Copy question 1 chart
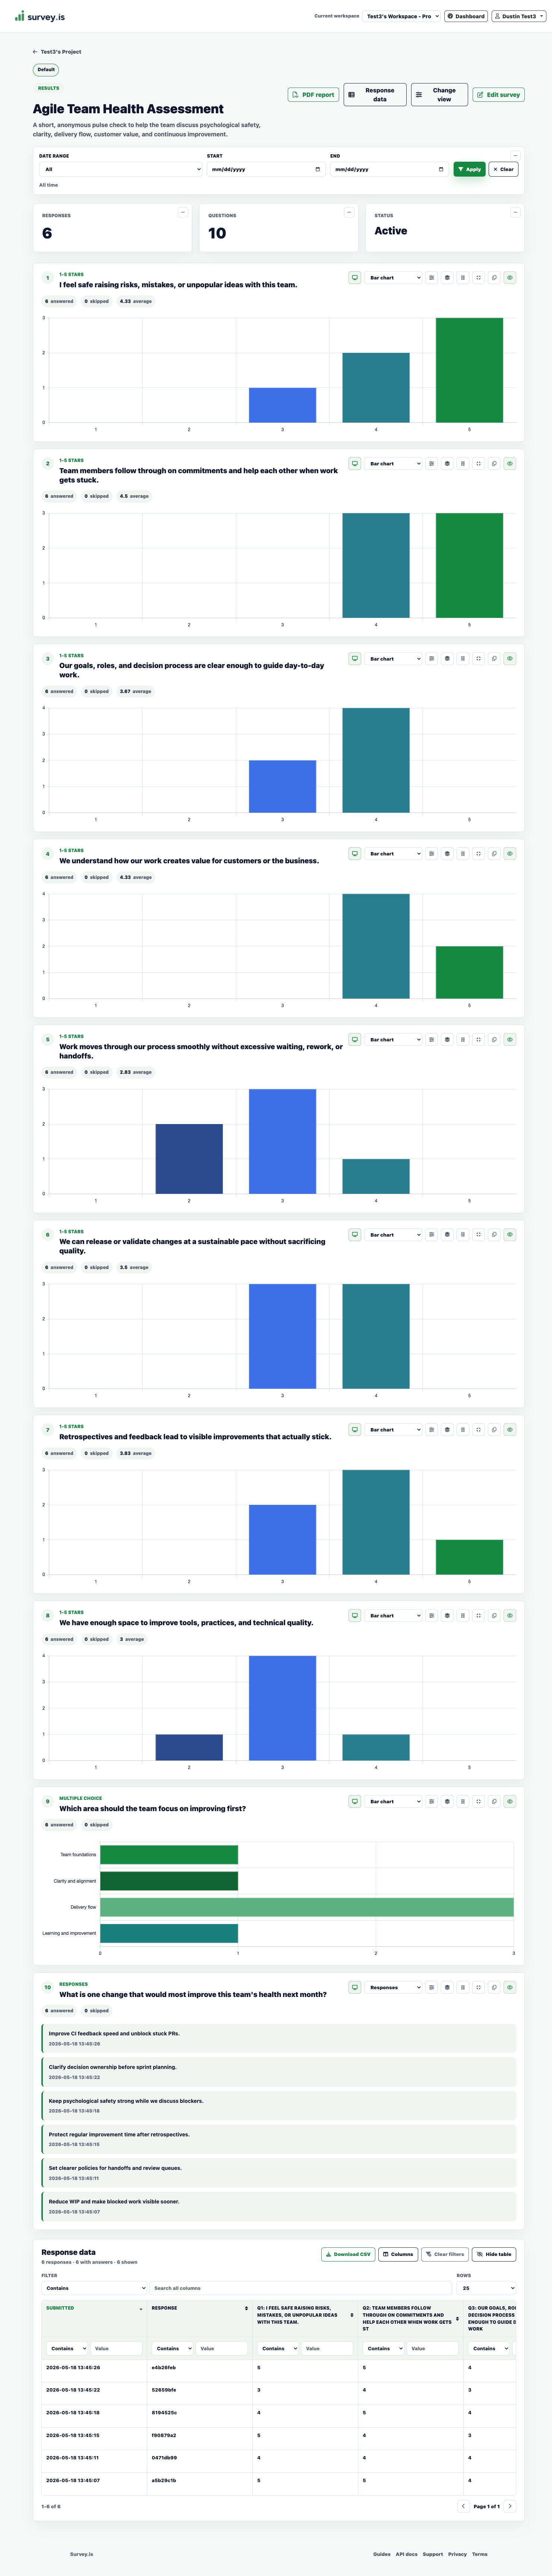The image size is (552, 2576). [494, 278]
